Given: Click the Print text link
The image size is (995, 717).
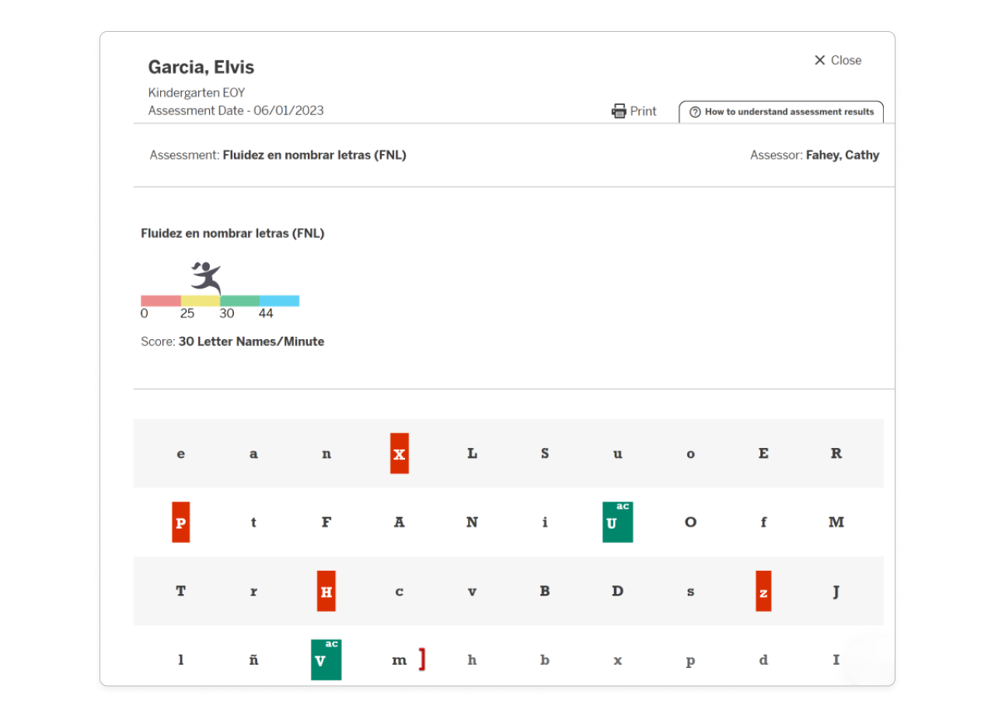Looking at the screenshot, I should [643, 111].
